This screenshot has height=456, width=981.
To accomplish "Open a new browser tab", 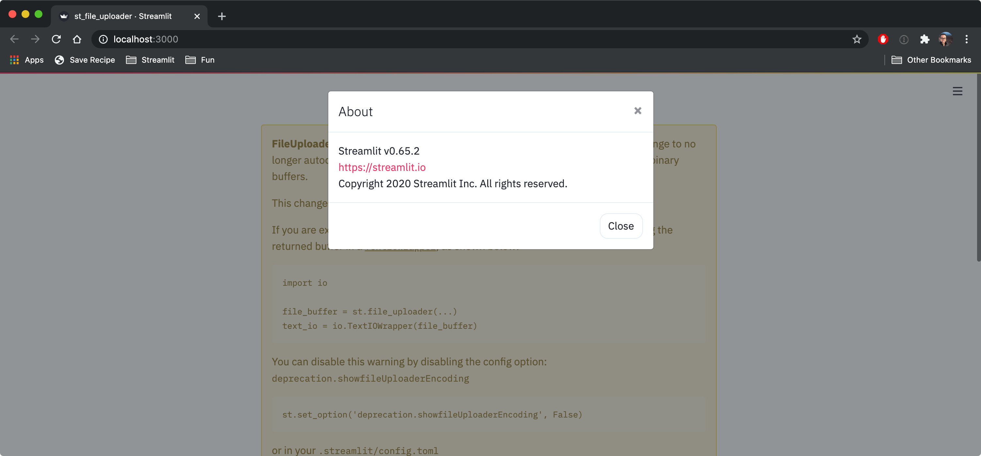I will tap(222, 16).
